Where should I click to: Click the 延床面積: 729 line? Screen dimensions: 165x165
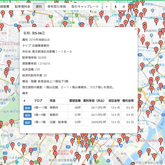[x=31, y=69]
